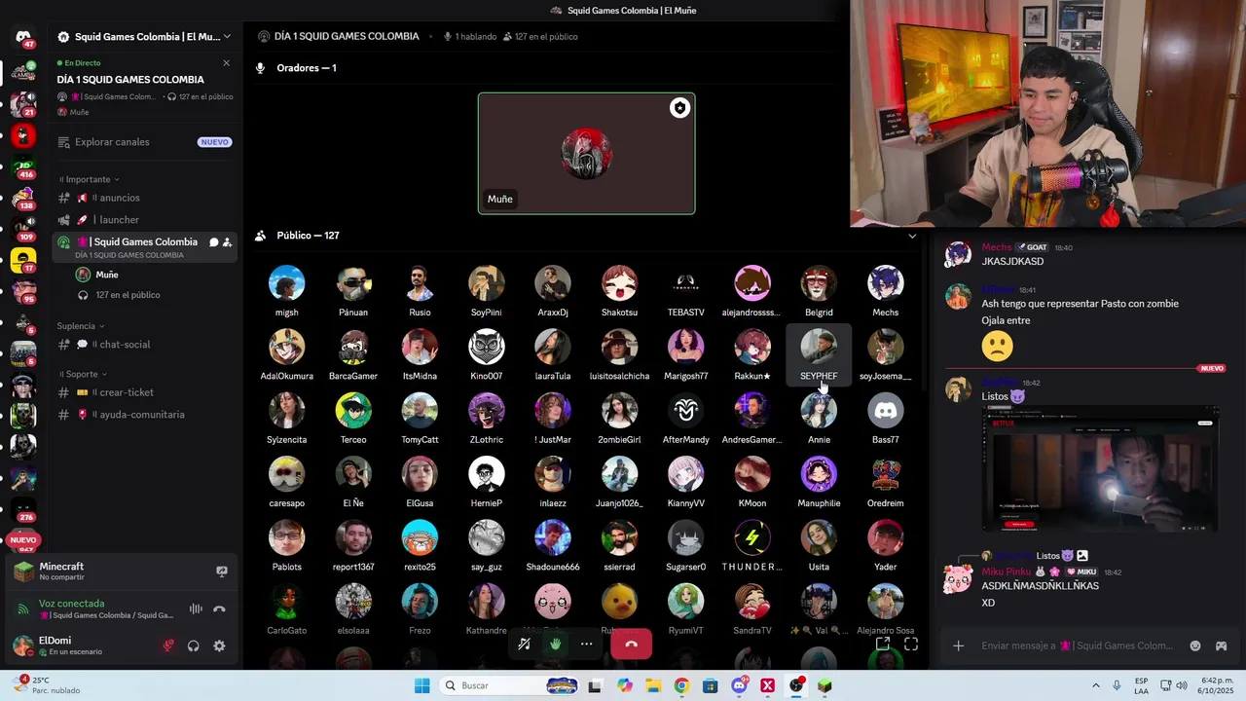The width and height of the screenshot is (1246, 701).
Task: Open AfterMandy's avatar in audience
Action: coord(685,411)
